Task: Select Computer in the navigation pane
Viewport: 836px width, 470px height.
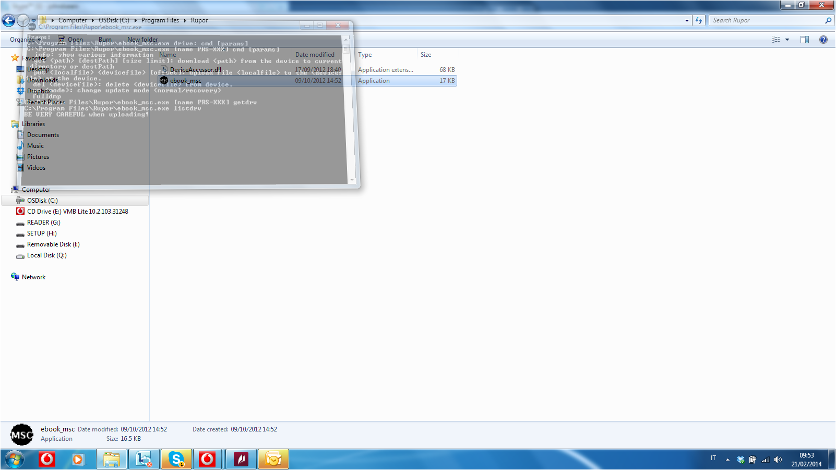Action: tap(36, 190)
